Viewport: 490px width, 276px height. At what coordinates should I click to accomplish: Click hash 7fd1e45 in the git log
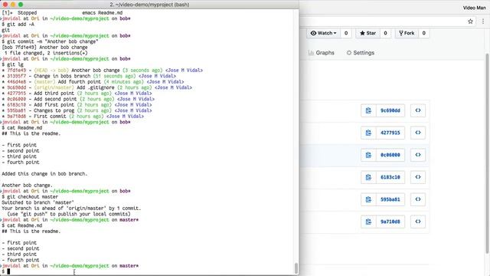pos(17,70)
